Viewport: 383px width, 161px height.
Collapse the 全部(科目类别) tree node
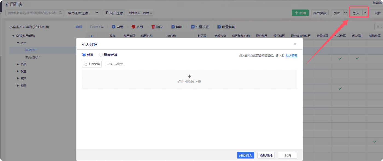13,36
